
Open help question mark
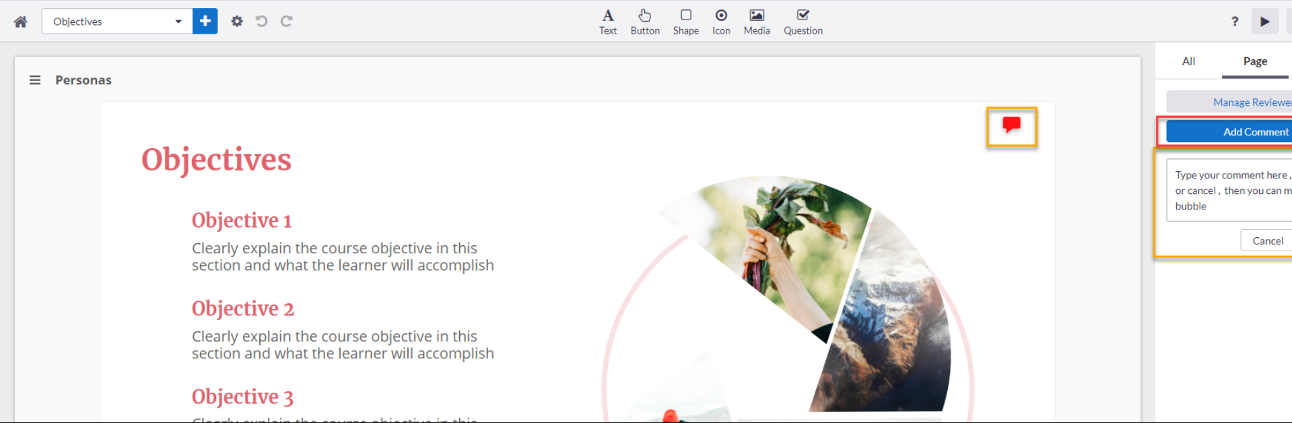[1235, 22]
